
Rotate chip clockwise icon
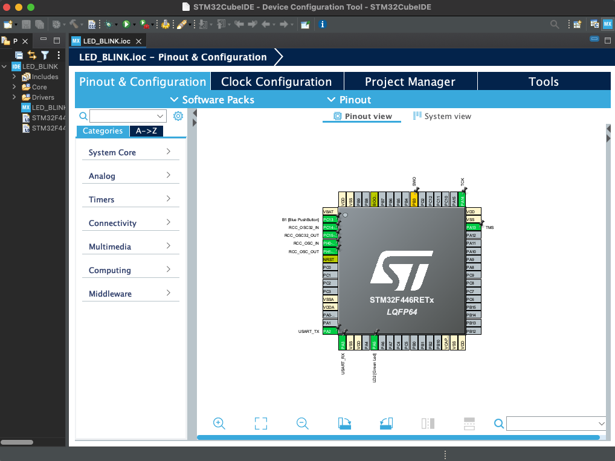tap(344, 424)
